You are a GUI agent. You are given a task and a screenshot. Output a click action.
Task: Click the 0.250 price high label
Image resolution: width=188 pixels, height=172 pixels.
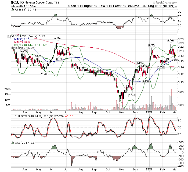tap(57, 38)
